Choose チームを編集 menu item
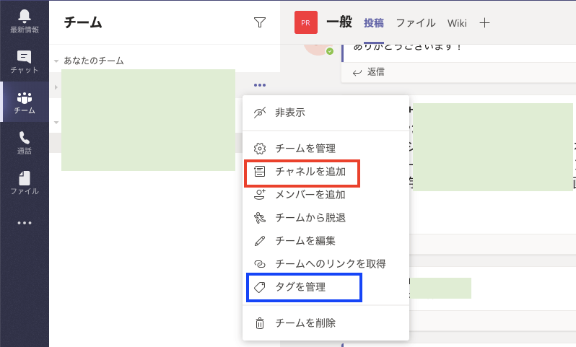The width and height of the screenshot is (576, 347). pos(326,241)
